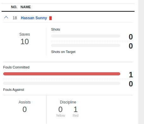
Task: Click the Shots label
Action: [56, 29]
